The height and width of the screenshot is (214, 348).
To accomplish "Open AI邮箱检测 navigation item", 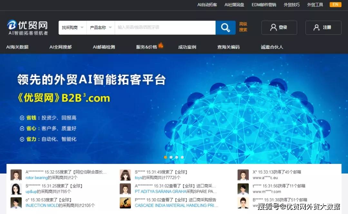I will click(104, 47).
